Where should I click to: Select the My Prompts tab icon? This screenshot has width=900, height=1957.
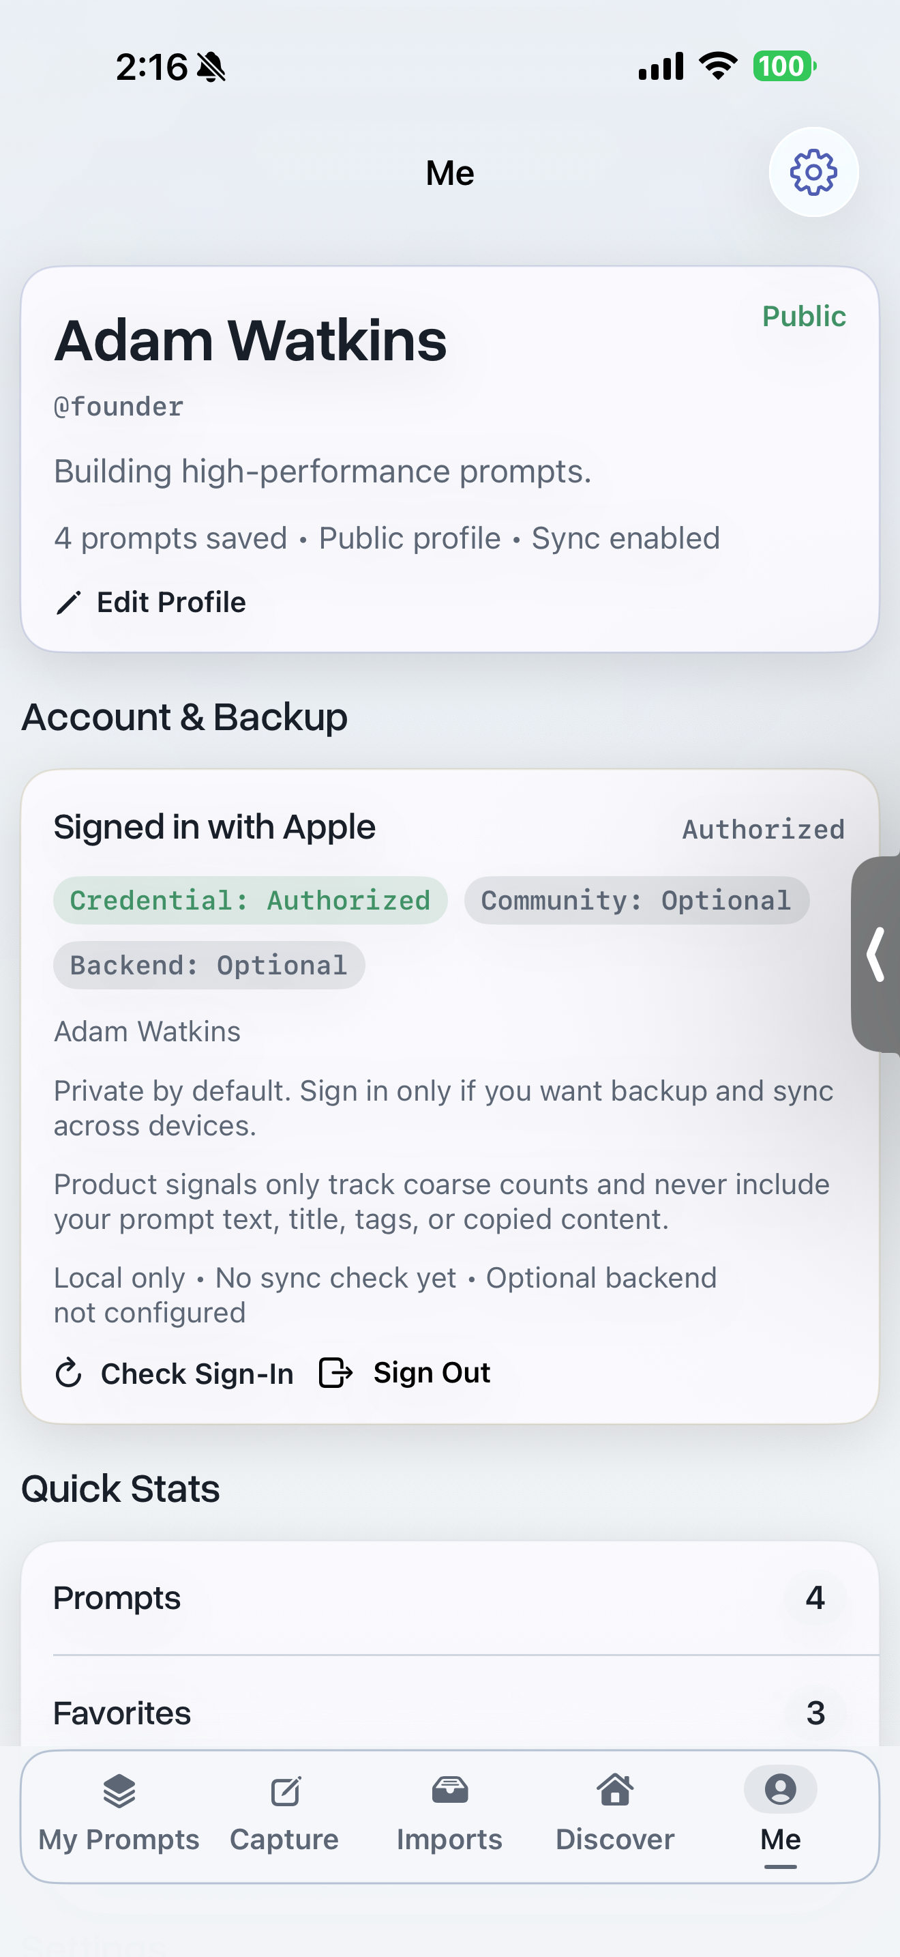(119, 1792)
